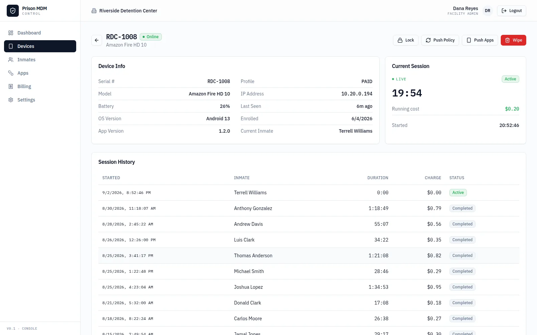Open the Billing section label
Screen dimensions: 537x335
pos(24,86)
